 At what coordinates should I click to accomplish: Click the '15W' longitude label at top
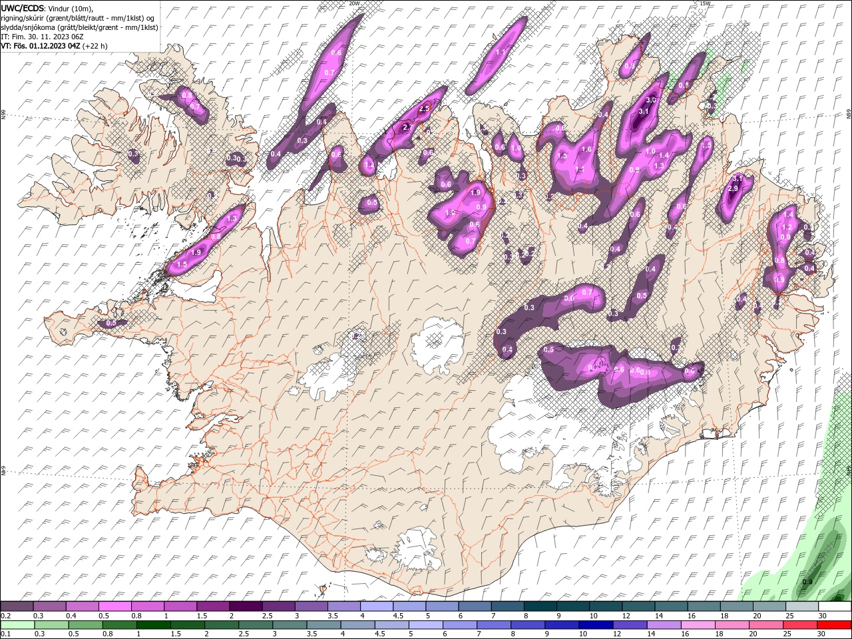705,3
